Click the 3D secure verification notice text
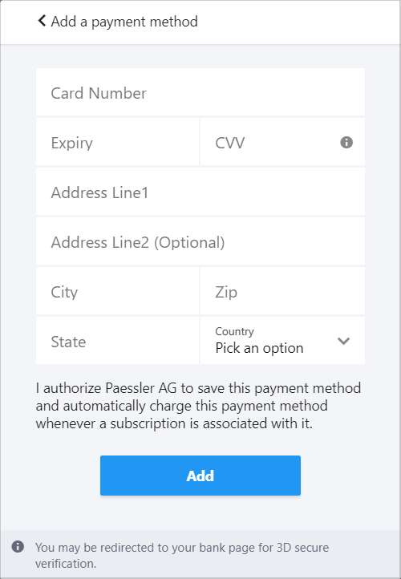The width and height of the screenshot is (401, 579). 182,556
